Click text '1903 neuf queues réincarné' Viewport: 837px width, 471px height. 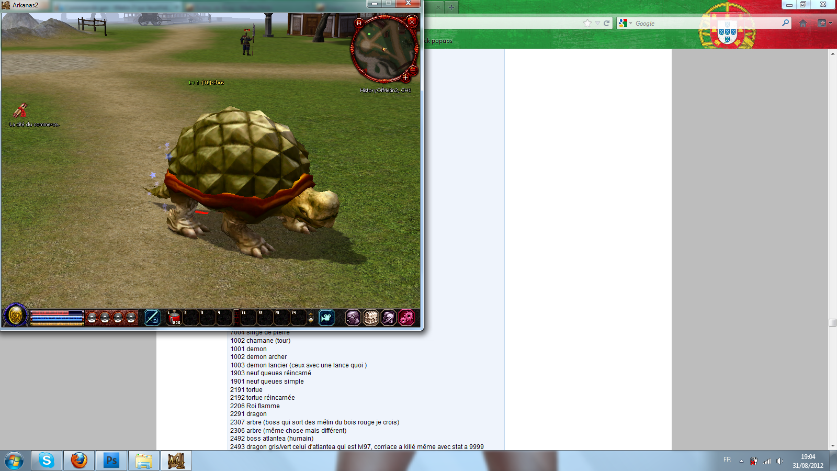[x=270, y=373]
